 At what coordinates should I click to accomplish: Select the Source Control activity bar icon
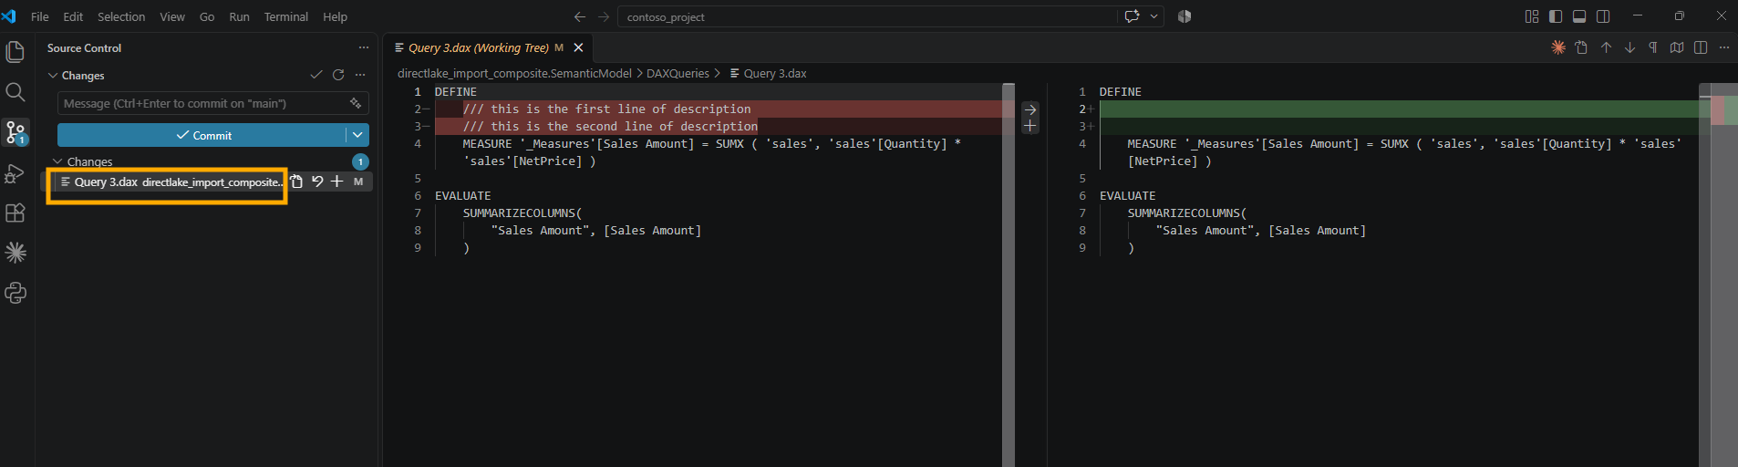click(16, 132)
